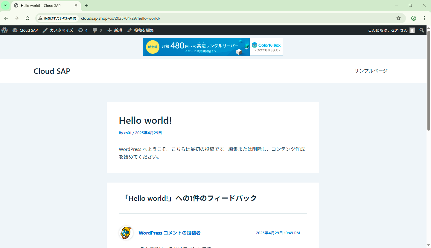
Task: Open the 新規 new content menu
Action: (115, 30)
